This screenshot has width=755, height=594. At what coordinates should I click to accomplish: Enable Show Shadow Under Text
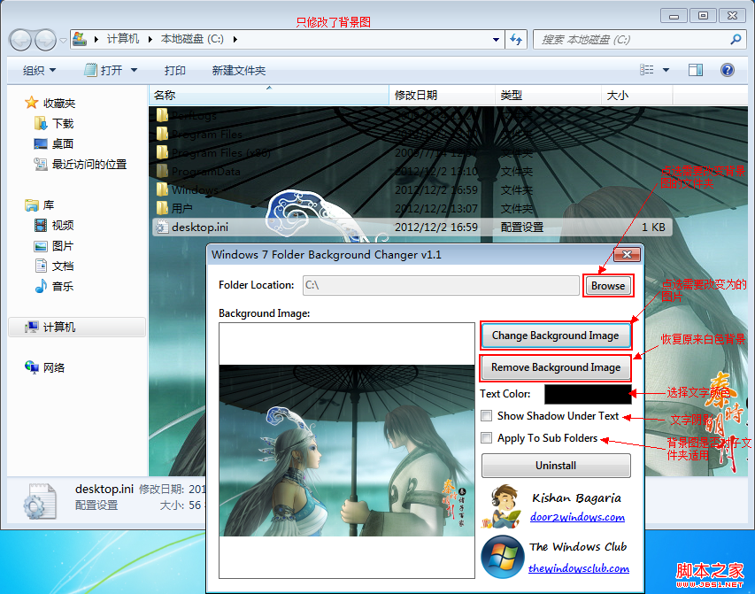coord(486,415)
